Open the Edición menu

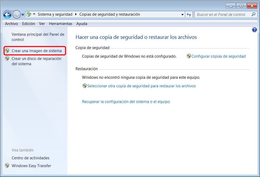(x=28, y=24)
